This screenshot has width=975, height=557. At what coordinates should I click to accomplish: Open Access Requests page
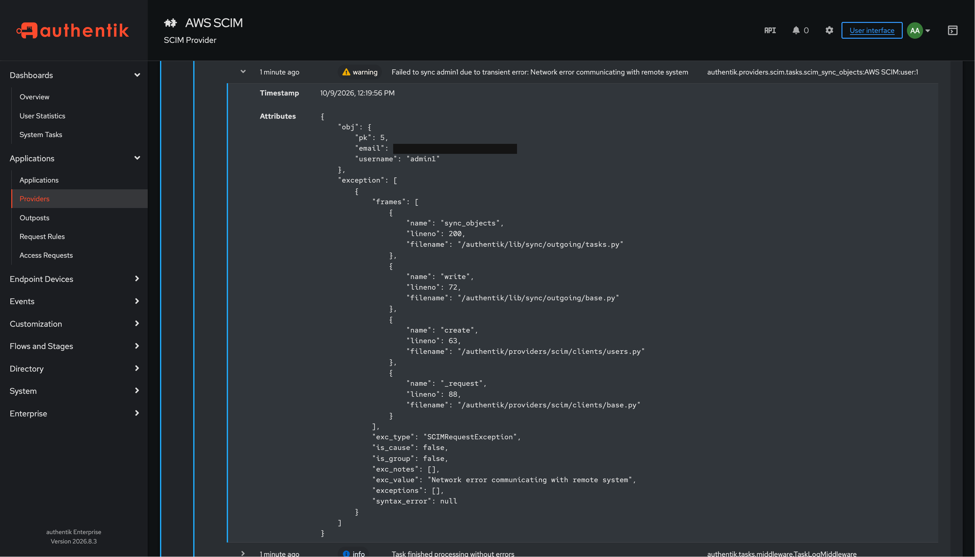point(46,255)
